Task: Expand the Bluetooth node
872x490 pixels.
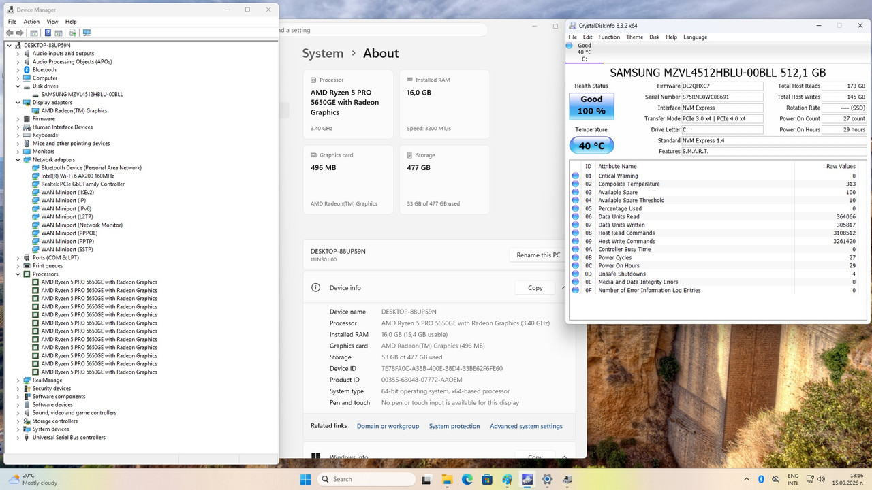Action: [18, 70]
